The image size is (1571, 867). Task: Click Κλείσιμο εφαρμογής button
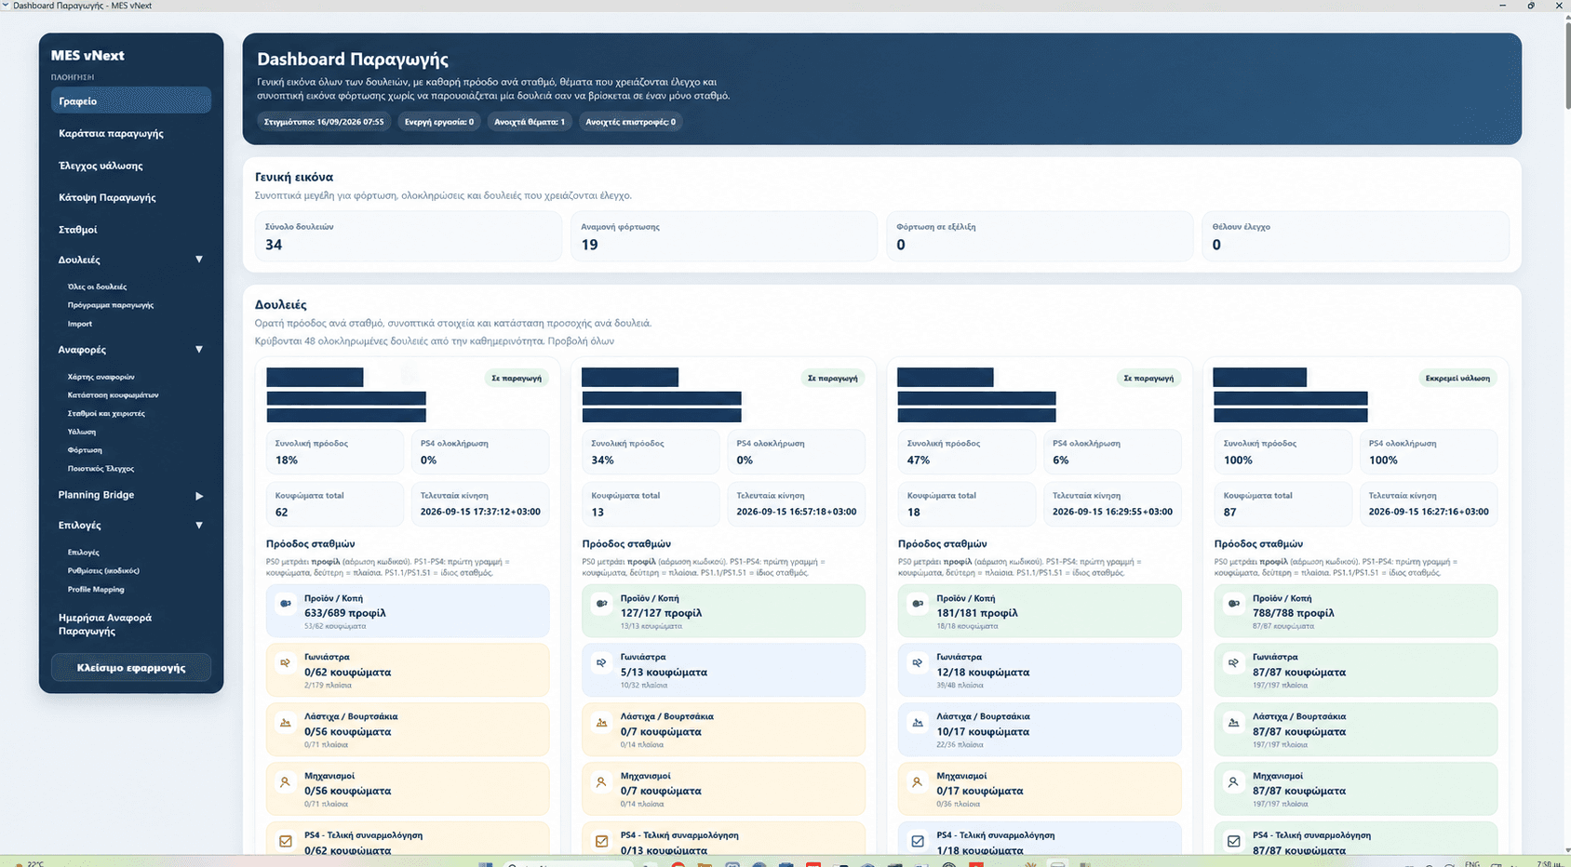click(131, 668)
